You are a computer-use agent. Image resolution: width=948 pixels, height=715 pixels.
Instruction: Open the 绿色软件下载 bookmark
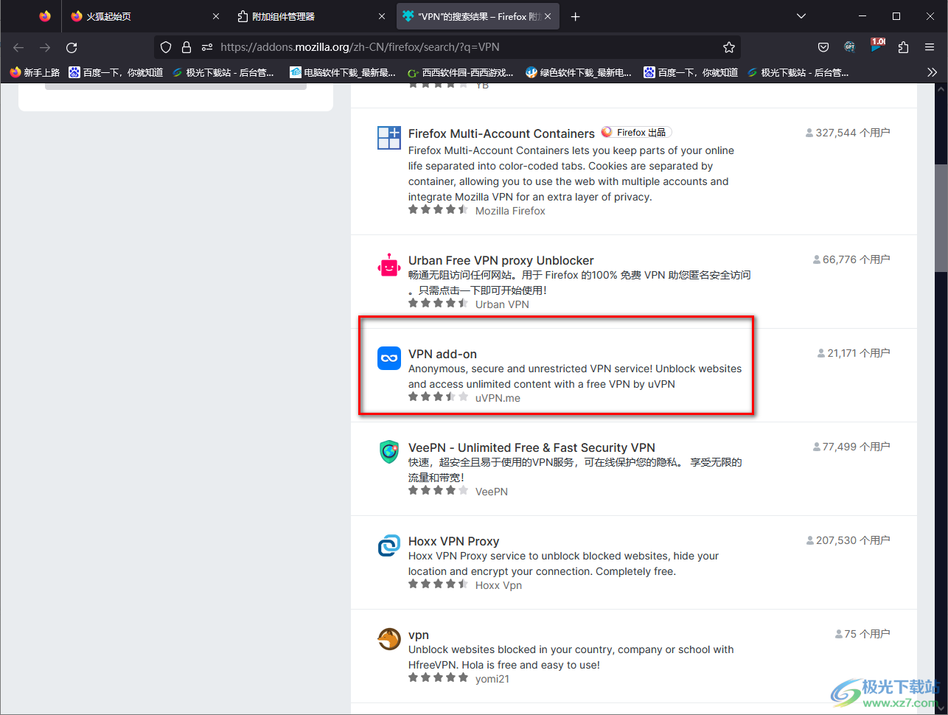coord(579,72)
